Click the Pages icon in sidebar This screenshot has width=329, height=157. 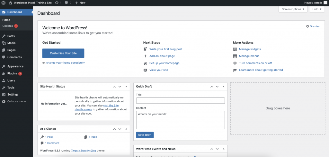point(4,50)
